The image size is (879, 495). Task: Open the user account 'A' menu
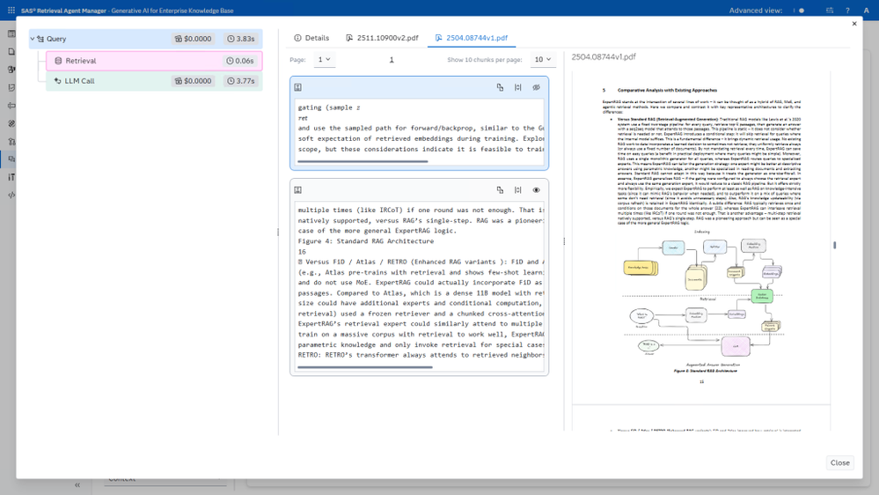866,10
